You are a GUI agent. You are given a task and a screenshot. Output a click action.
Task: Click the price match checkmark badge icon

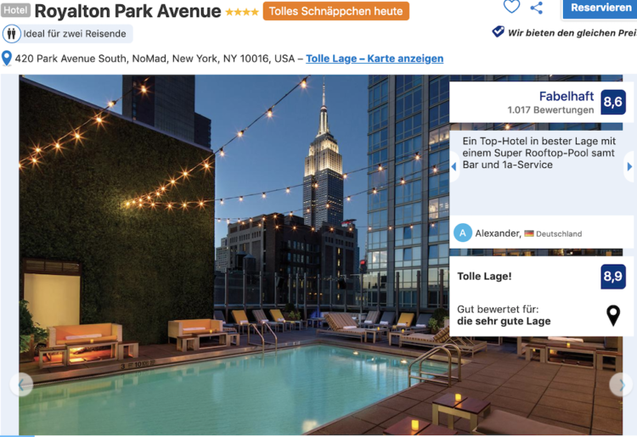pos(498,31)
